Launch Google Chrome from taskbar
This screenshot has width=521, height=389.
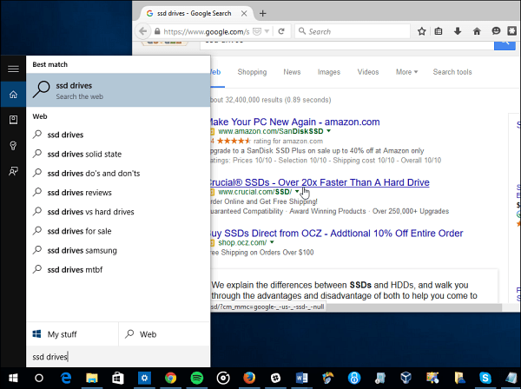tap(170, 378)
